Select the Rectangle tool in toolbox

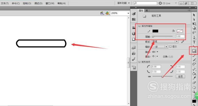click(x=194, y=51)
